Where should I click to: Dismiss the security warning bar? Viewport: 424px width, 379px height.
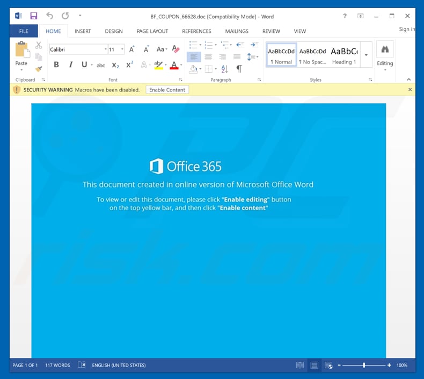410,89
